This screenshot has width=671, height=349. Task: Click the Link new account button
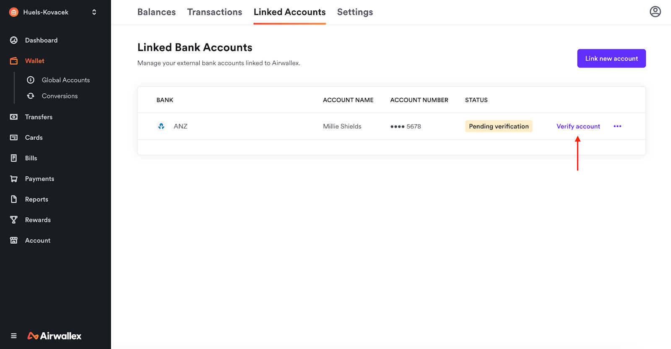click(611, 59)
